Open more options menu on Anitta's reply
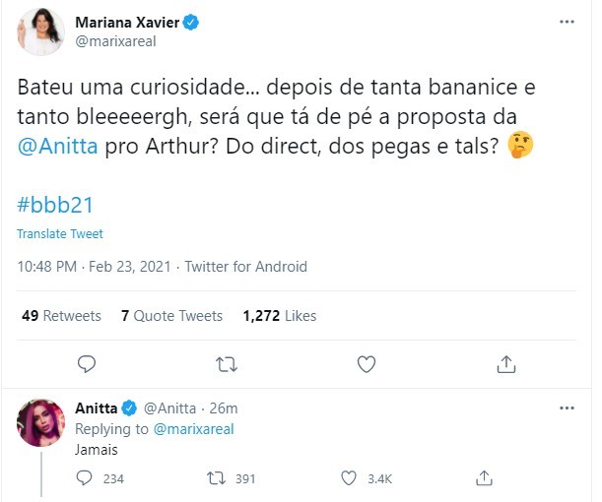Image resolution: width=602 pixels, height=502 pixels. (x=567, y=408)
